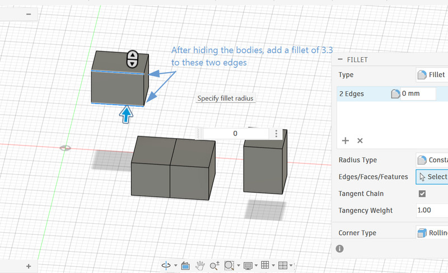The image size is (448, 273).
Task: Toggle the Tangent Chain checkbox
Action: (422, 194)
